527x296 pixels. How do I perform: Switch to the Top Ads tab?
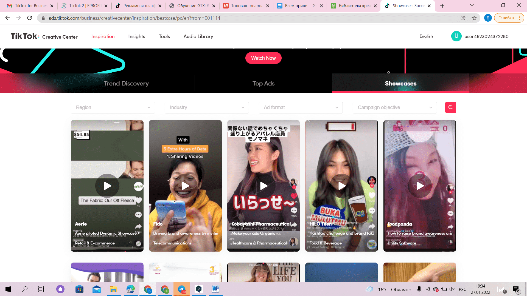tap(263, 83)
